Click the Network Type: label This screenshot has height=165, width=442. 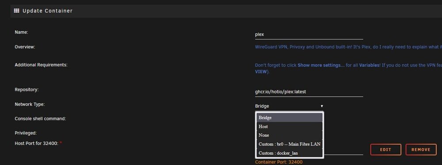point(30,104)
